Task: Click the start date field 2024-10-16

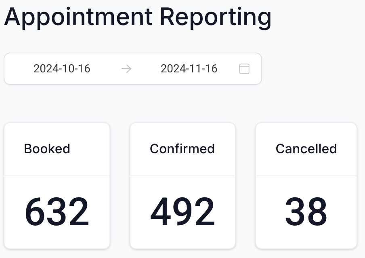Action: point(62,69)
